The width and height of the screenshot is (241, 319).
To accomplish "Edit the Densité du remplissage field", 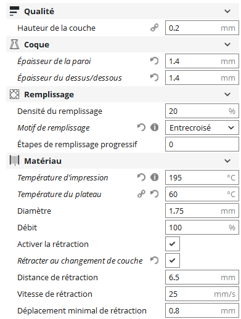I will pos(202,111).
